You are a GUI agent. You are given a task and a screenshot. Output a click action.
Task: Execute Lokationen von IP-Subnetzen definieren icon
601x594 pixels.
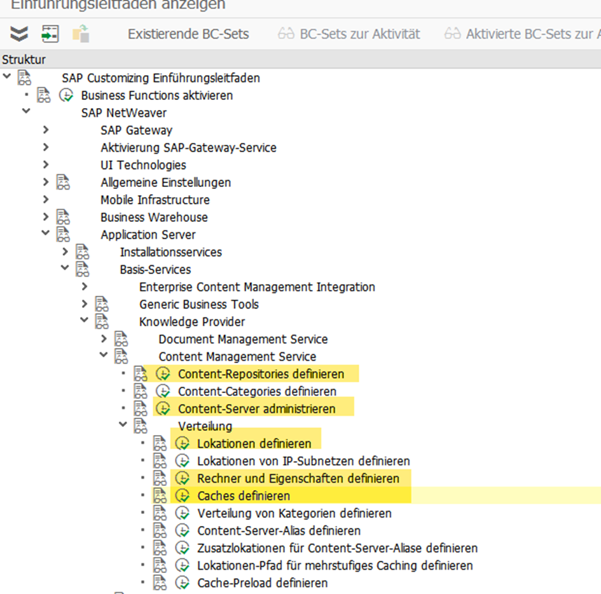click(x=183, y=460)
